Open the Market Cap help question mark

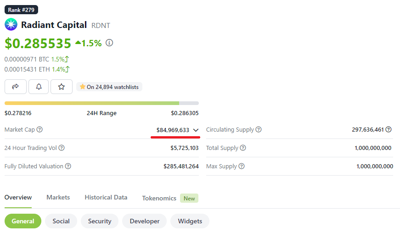39,129
